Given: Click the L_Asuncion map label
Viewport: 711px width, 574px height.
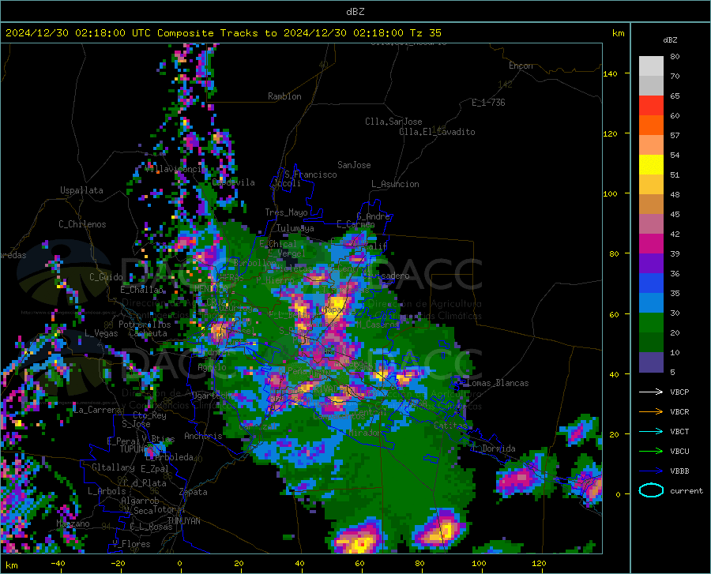Looking at the screenshot, I should (x=395, y=184).
